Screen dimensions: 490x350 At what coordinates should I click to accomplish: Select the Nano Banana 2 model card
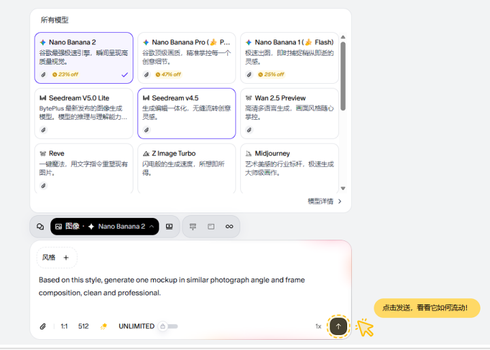pyautogui.click(x=84, y=58)
